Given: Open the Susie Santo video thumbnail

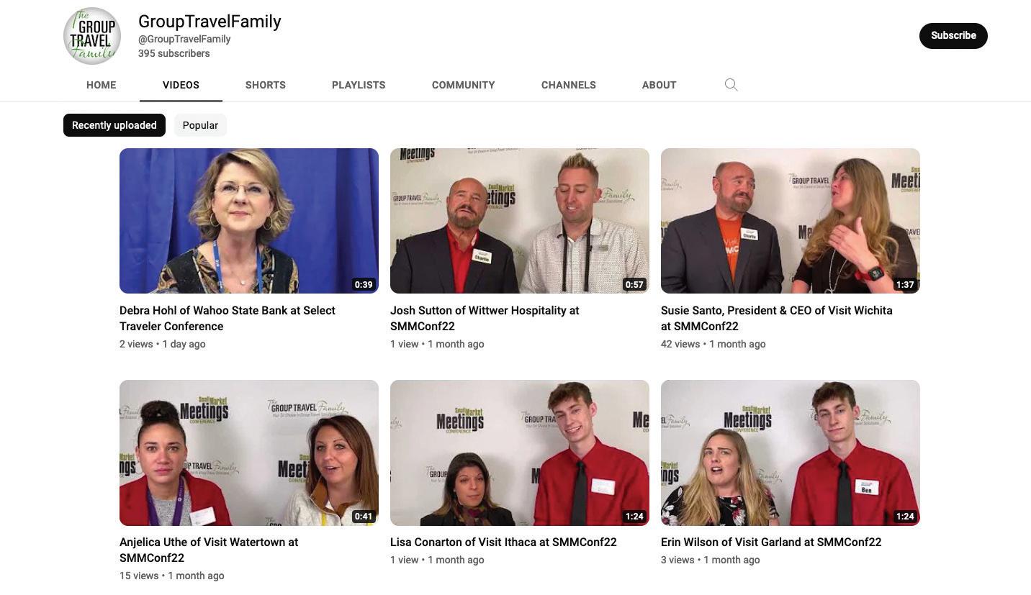Looking at the screenshot, I should point(791,221).
